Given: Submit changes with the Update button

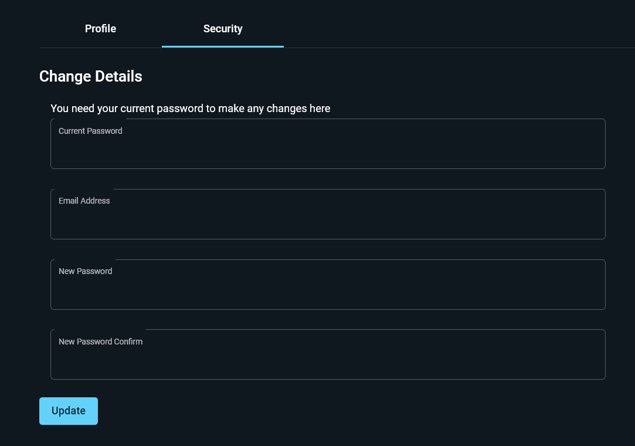Looking at the screenshot, I should (69, 411).
